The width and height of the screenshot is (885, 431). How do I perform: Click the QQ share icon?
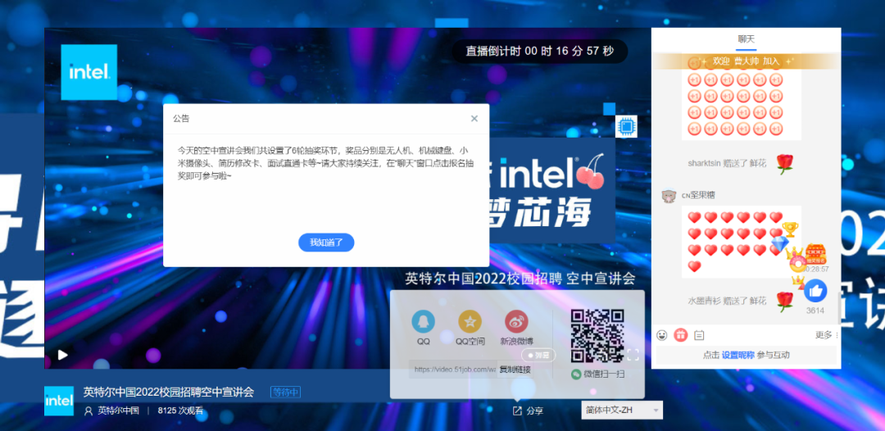click(423, 321)
